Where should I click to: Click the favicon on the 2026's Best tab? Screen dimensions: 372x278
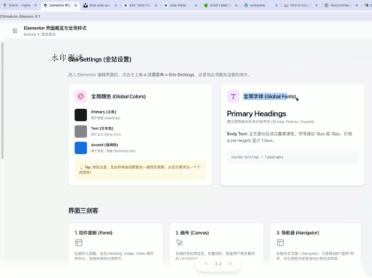[x=206, y=5]
